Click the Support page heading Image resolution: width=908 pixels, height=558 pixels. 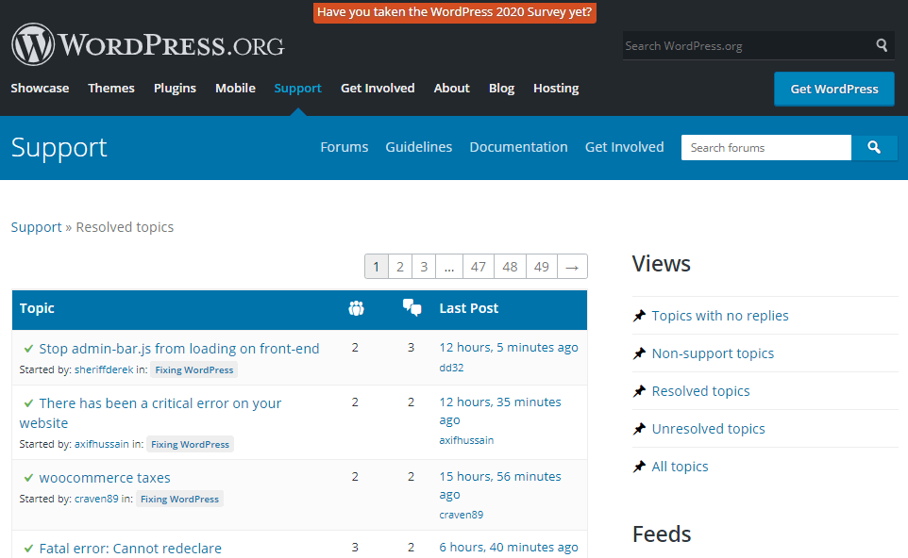(x=59, y=148)
